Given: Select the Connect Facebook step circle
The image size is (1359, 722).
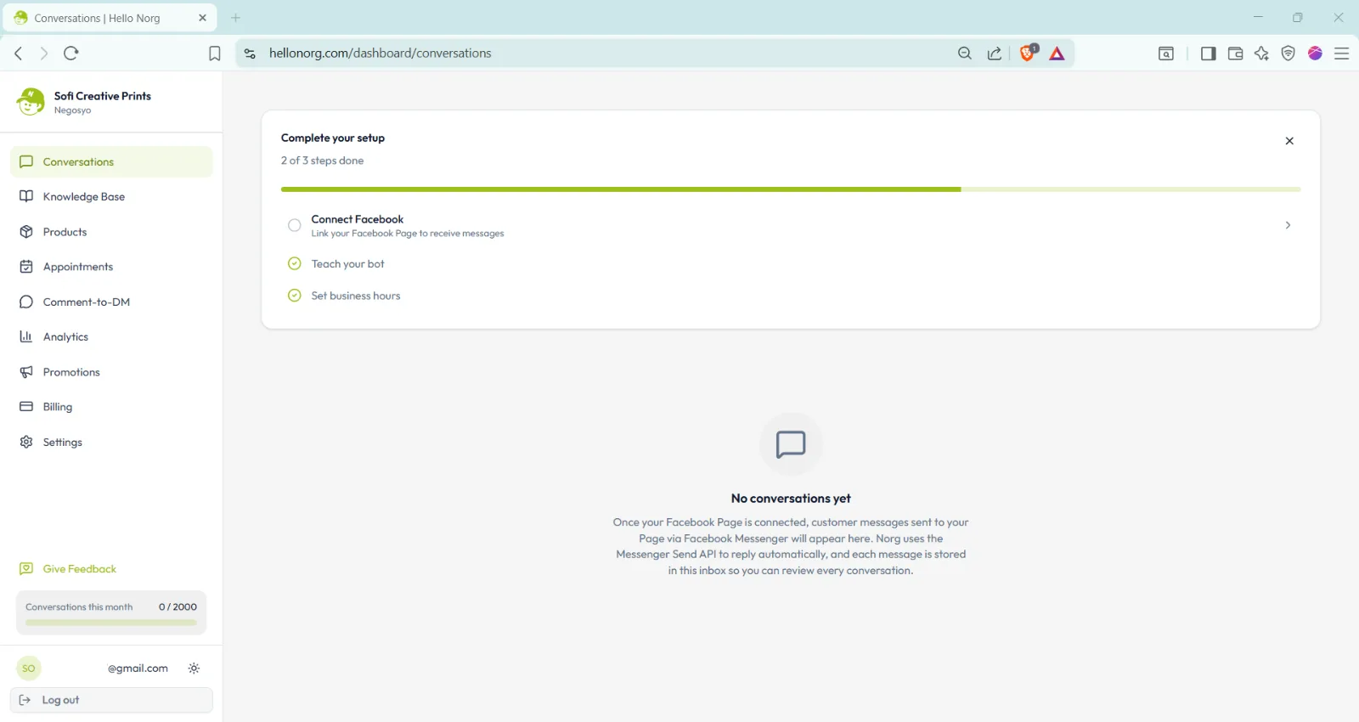Looking at the screenshot, I should [x=295, y=225].
